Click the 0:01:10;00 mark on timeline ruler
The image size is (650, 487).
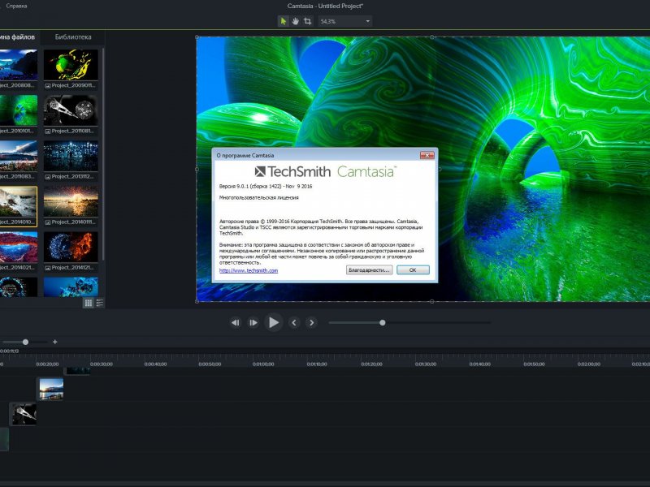tap(317, 364)
